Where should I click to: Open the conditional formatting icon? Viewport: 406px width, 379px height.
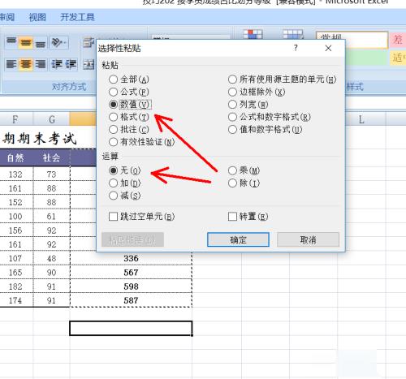coord(253,34)
